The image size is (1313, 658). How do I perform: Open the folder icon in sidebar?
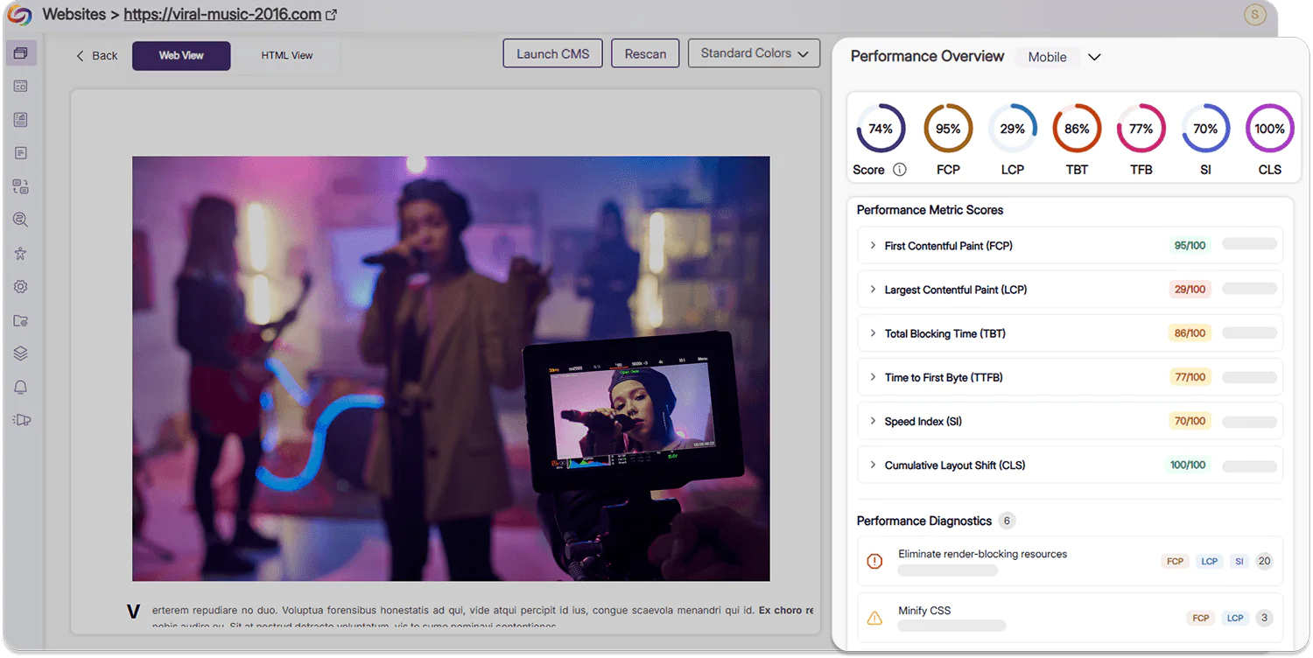[21, 320]
